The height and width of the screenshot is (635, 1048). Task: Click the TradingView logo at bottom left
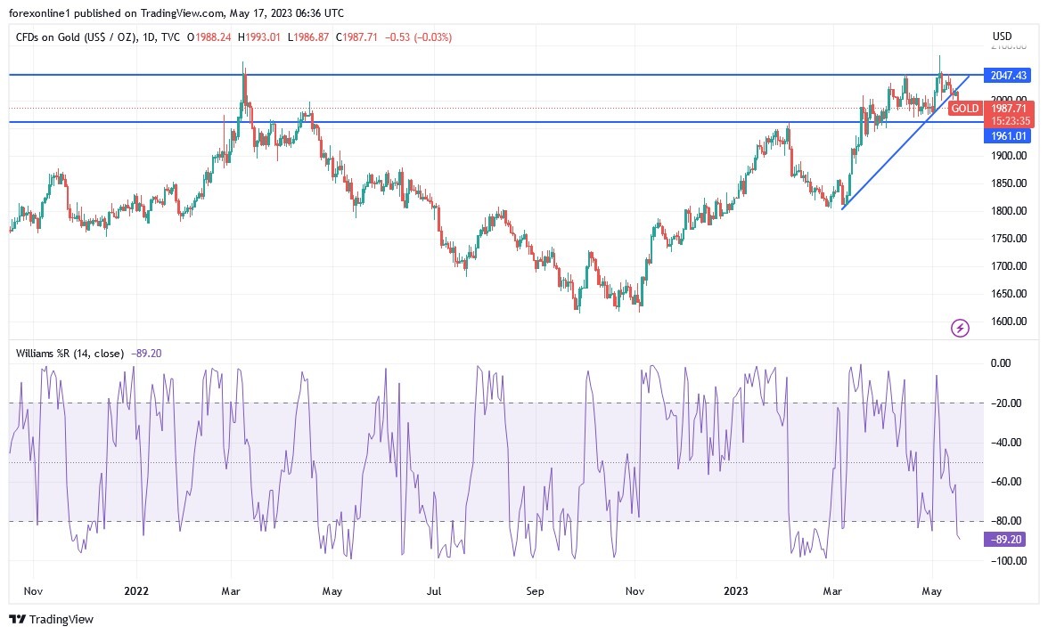click(x=52, y=620)
